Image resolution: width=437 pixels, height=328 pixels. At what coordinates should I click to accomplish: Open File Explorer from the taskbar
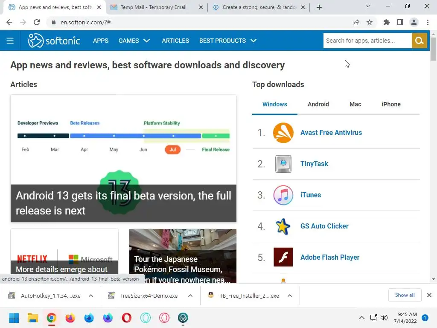(x=32, y=318)
